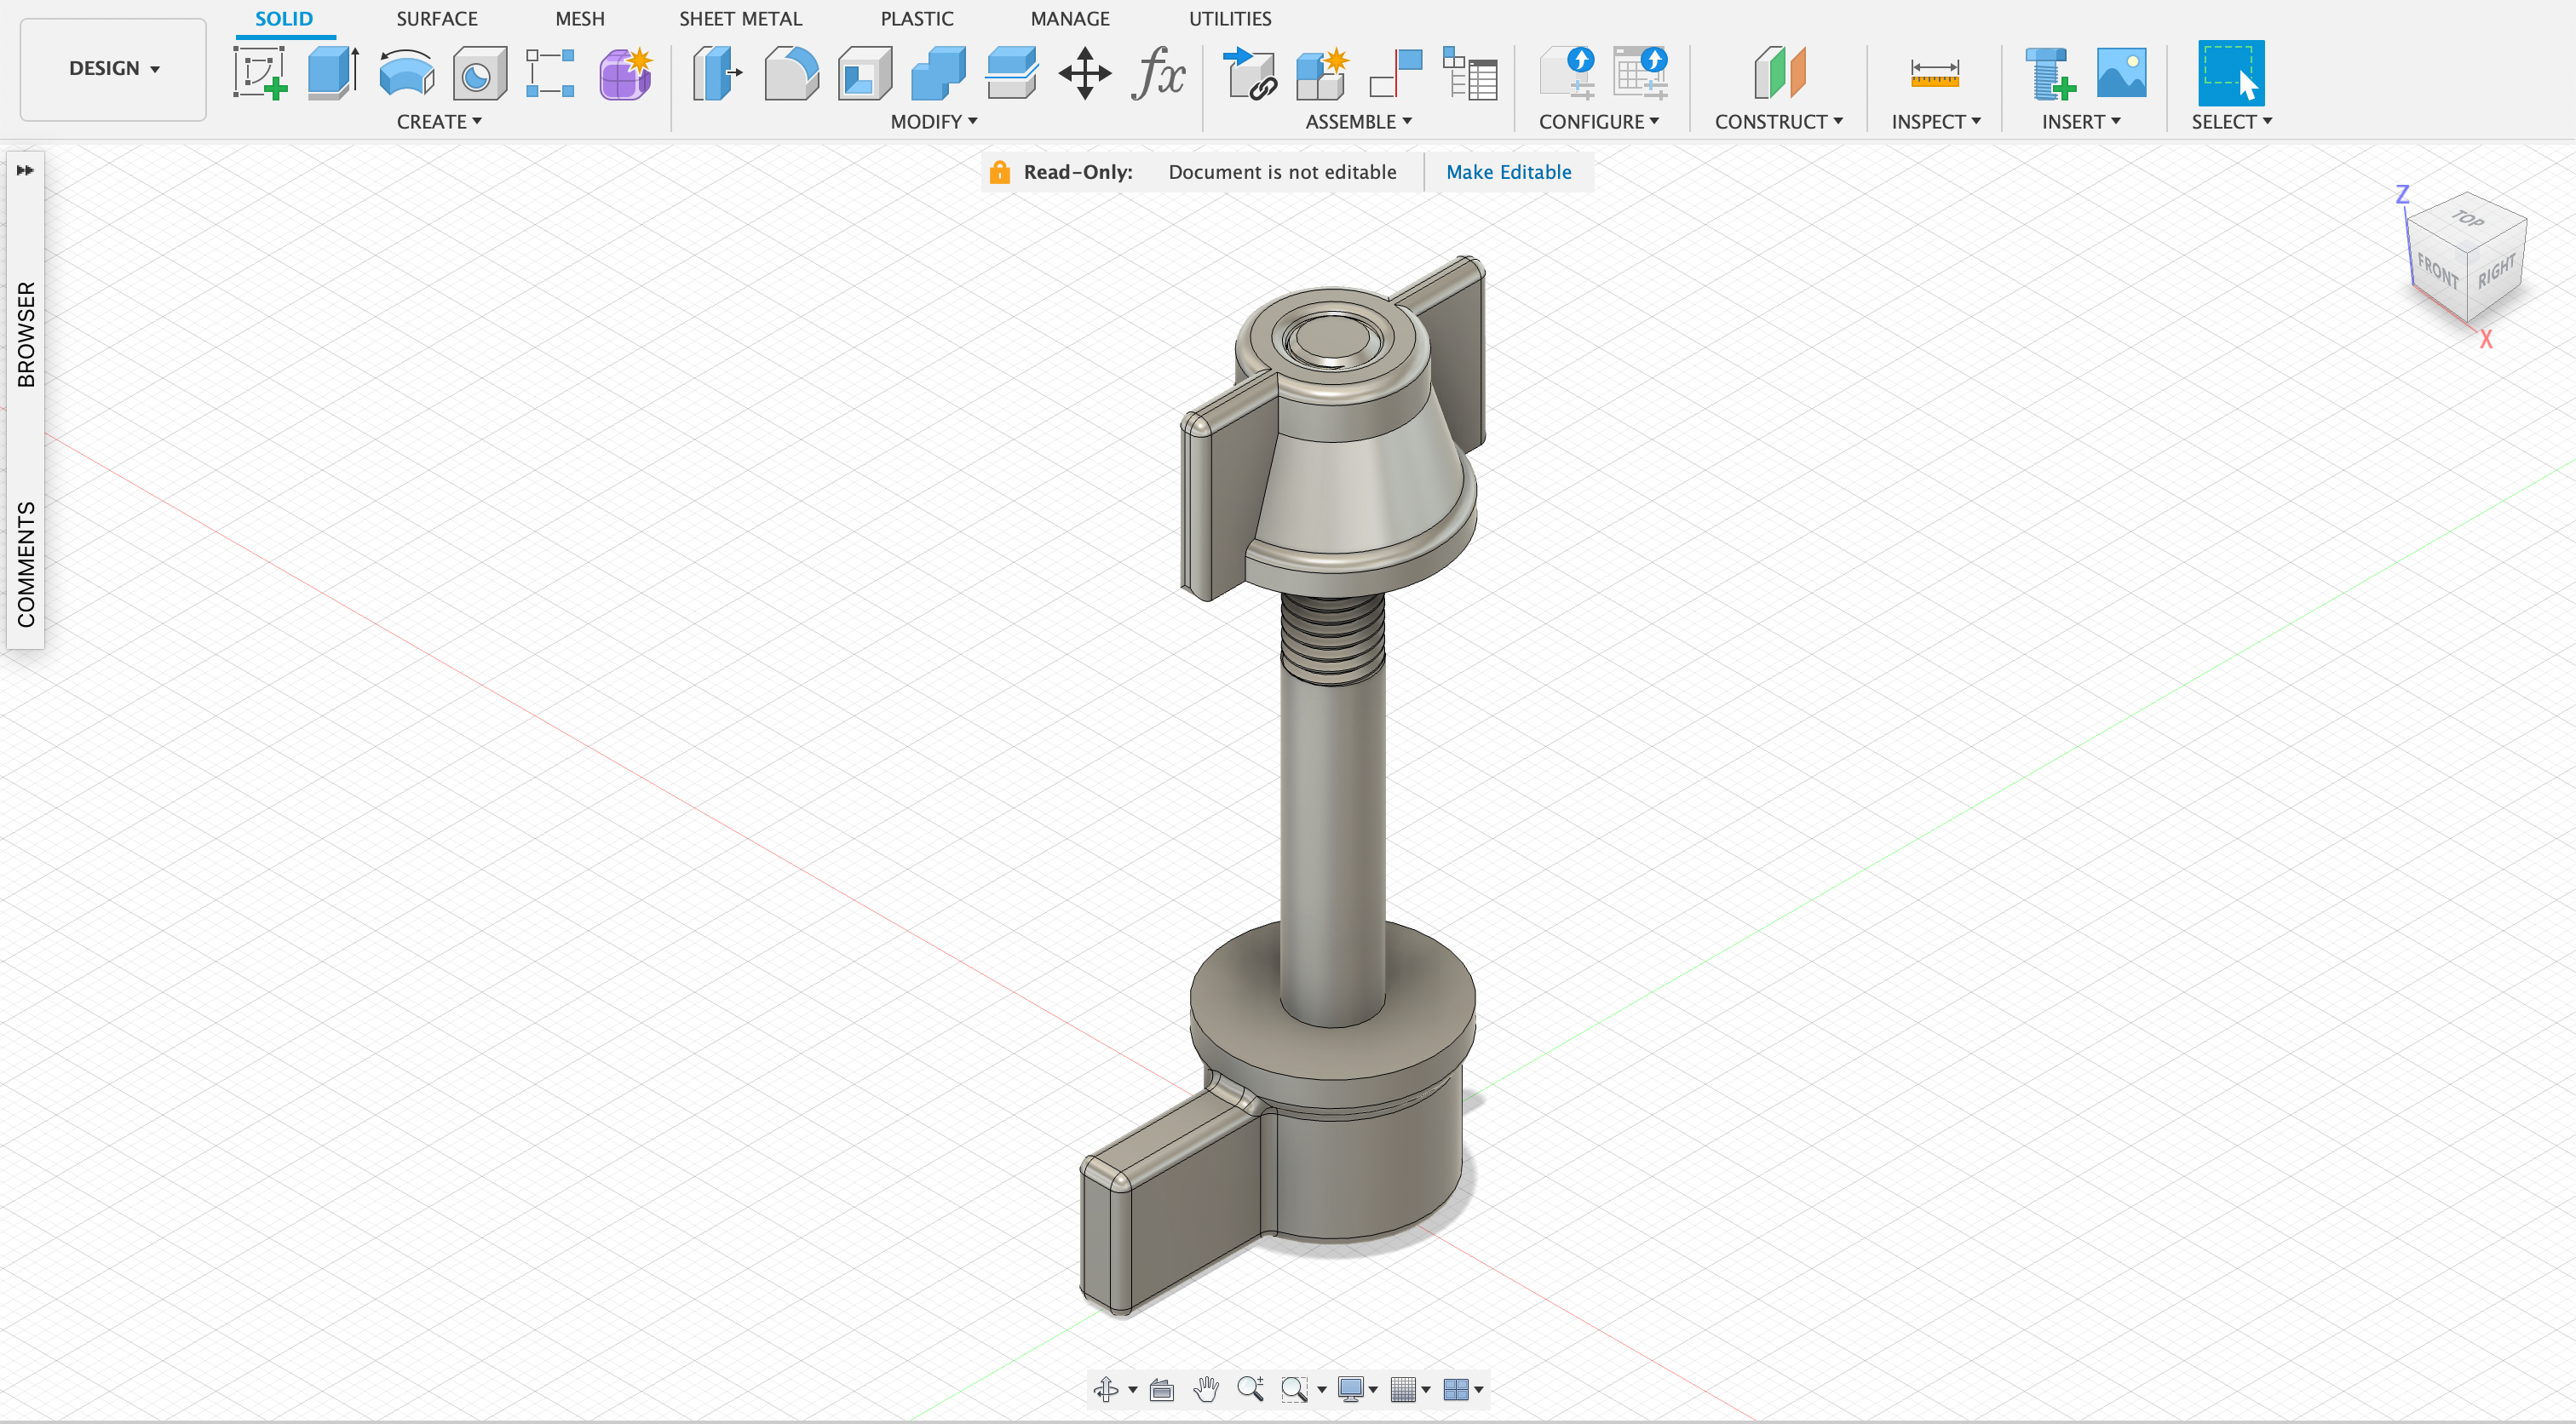Click the FRONT face of ViewCube
The image size is (2576, 1424).
click(2437, 271)
